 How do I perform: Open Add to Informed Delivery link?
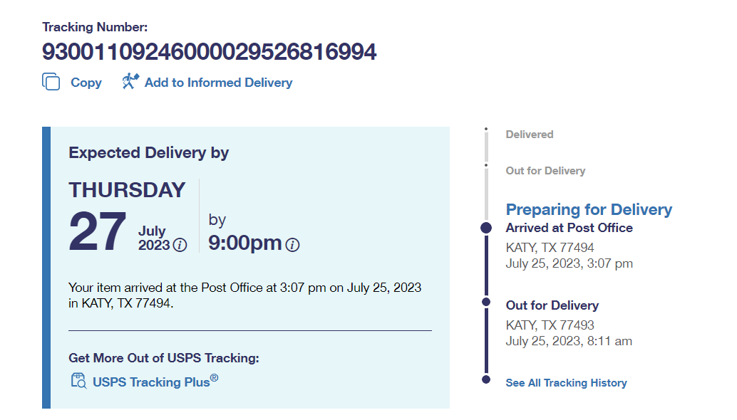click(218, 83)
